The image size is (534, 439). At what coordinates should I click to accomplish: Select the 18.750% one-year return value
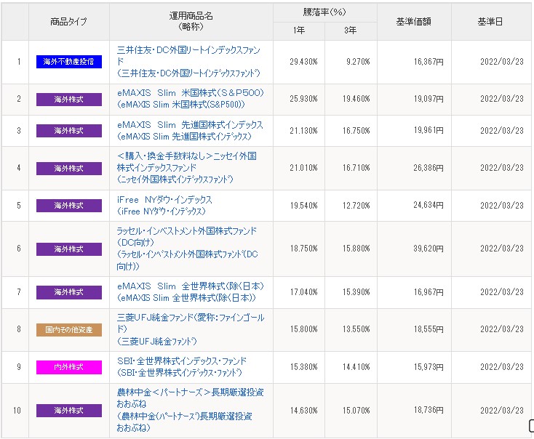coord(304,249)
